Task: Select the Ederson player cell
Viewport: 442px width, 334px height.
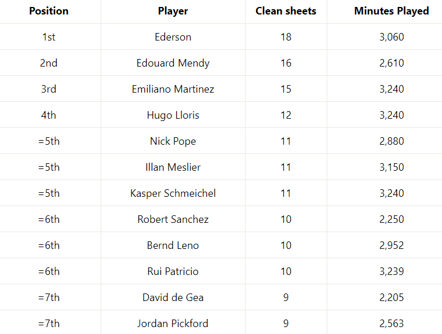Action: click(173, 37)
